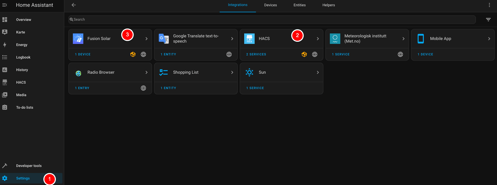The image size is (497, 185).
Task: Collapse the sidebar with the menu icon
Action: (x=5, y=5)
